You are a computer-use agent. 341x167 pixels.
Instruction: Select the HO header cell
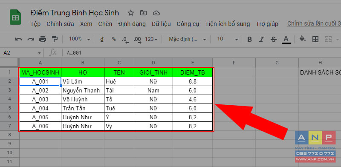pyautogui.click(x=83, y=72)
